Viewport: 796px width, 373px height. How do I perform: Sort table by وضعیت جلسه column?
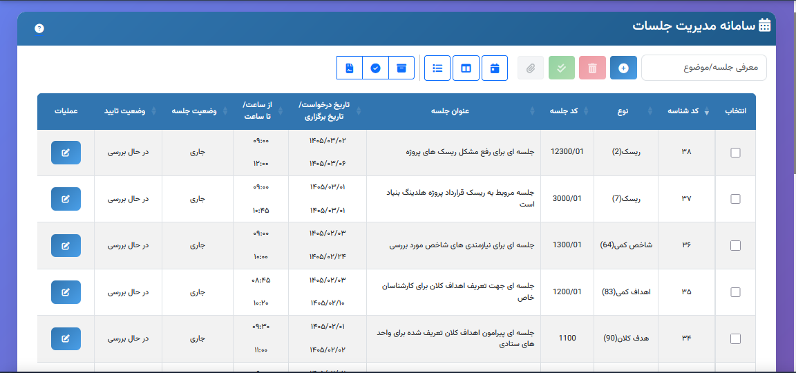click(x=198, y=111)
